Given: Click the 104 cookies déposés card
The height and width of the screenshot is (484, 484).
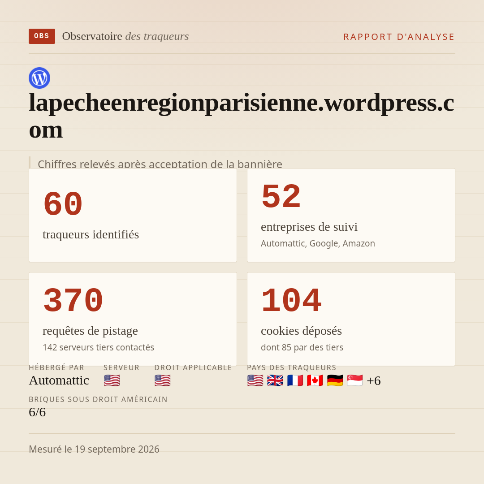Looking at the screenshot, I should pos(351,319).
